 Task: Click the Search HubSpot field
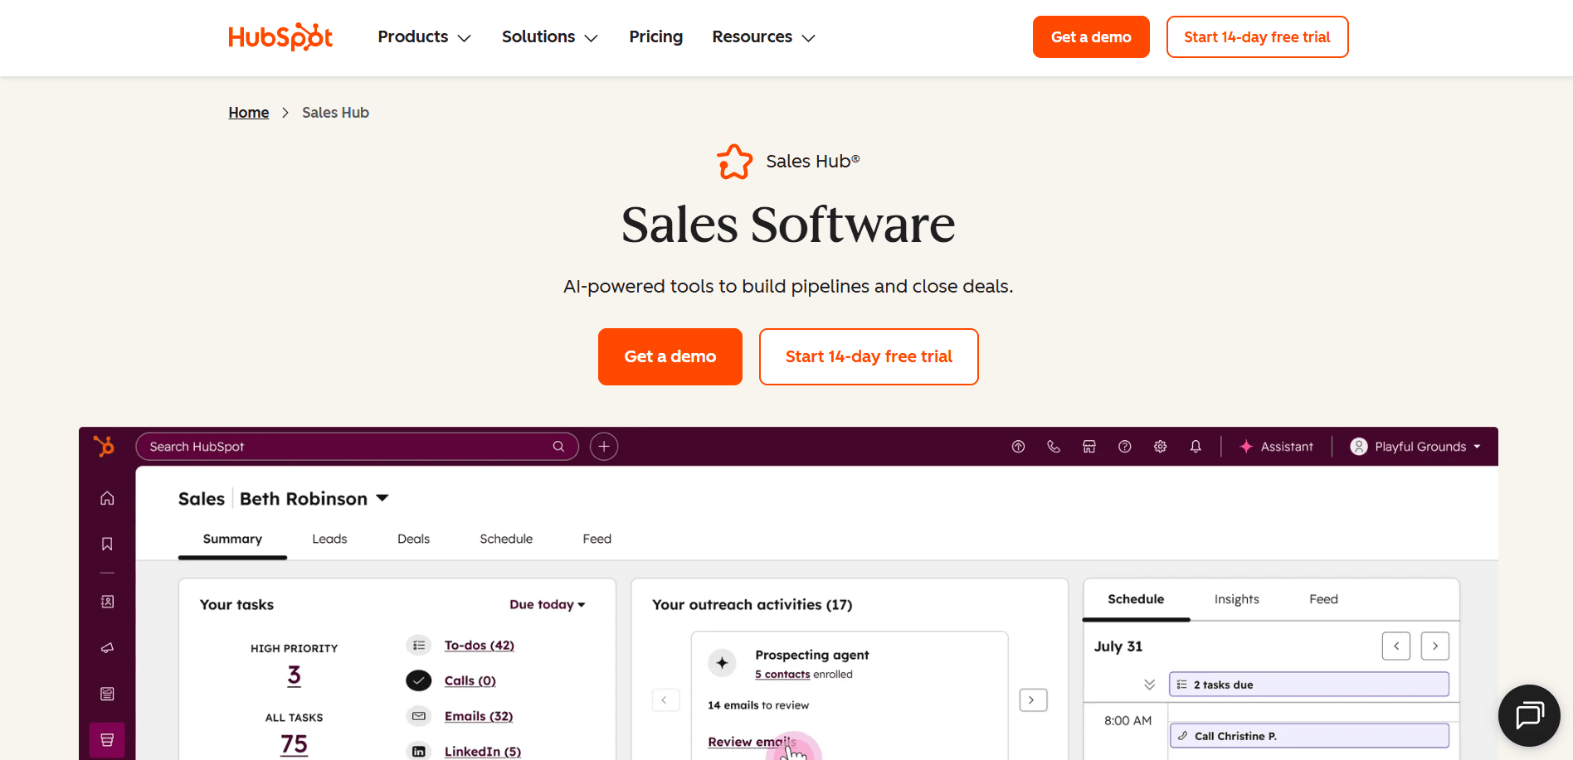tap(357, 447)
